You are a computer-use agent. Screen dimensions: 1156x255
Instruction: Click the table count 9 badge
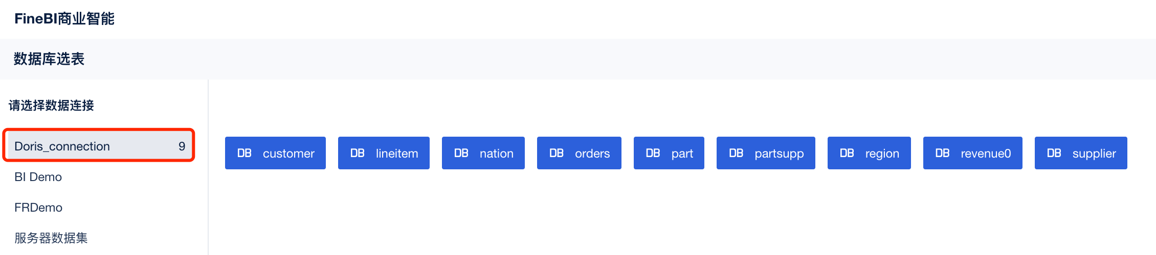[x=182, y=146]
